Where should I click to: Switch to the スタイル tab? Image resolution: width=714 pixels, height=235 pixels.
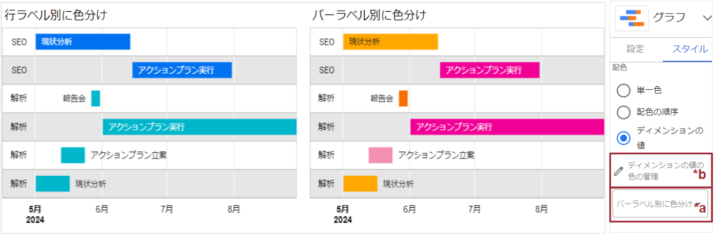[687, 49]
